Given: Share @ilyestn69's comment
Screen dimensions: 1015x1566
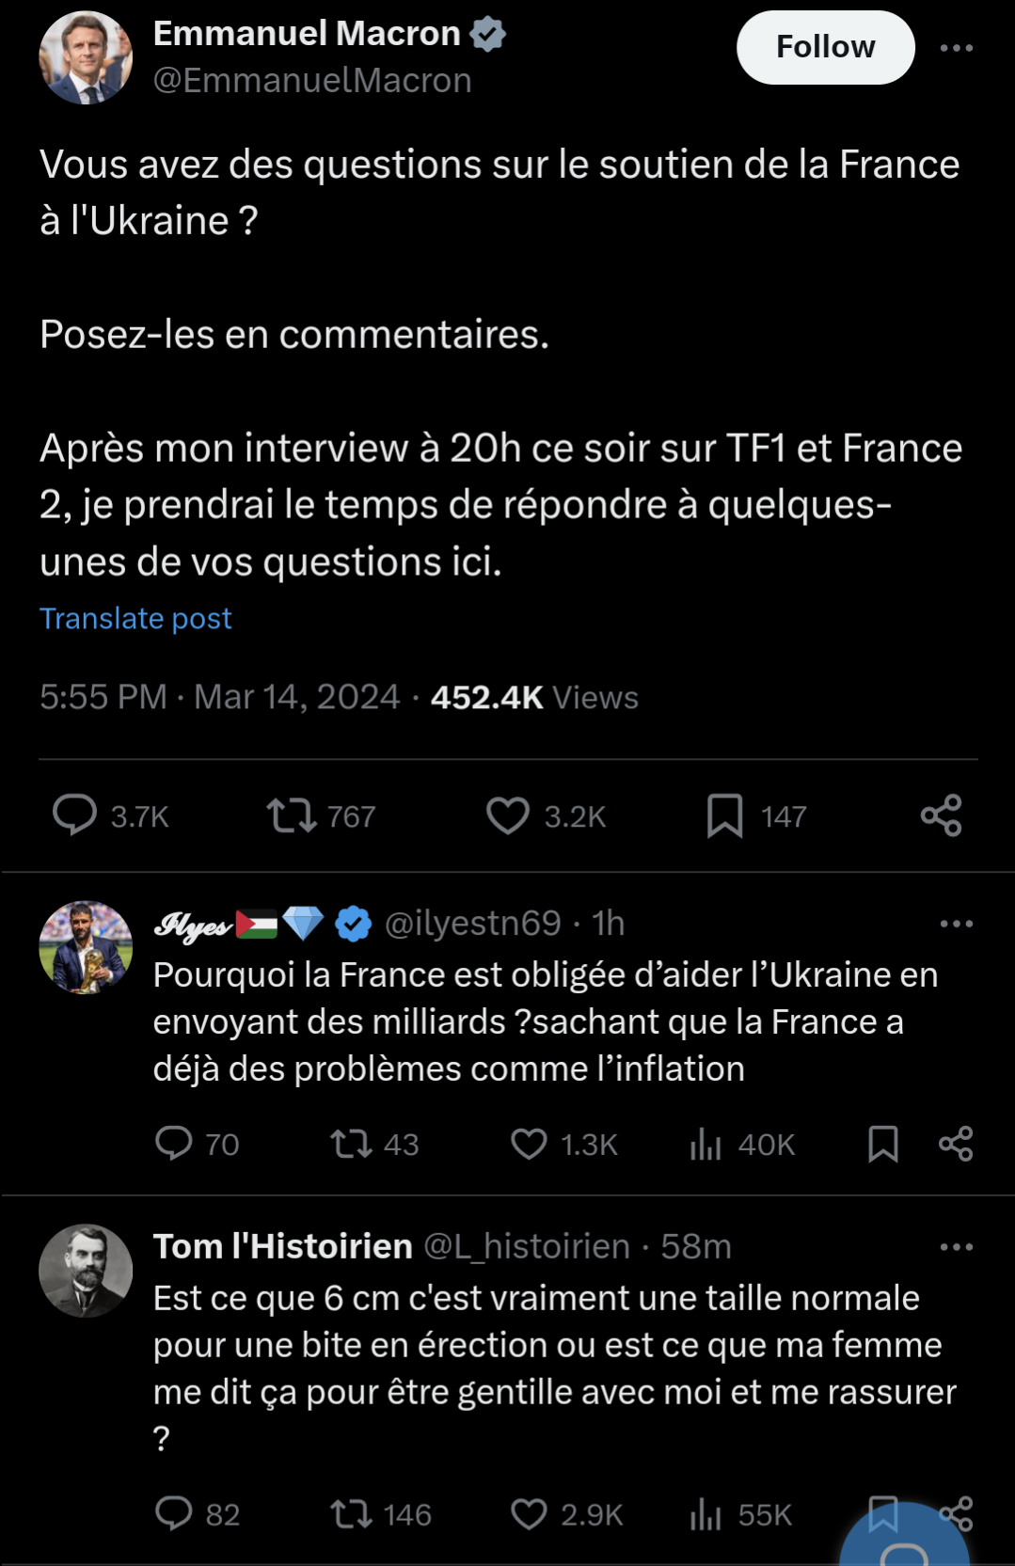Looking at the screenshot, I should pyautogui.click(x=956, y=1143).
